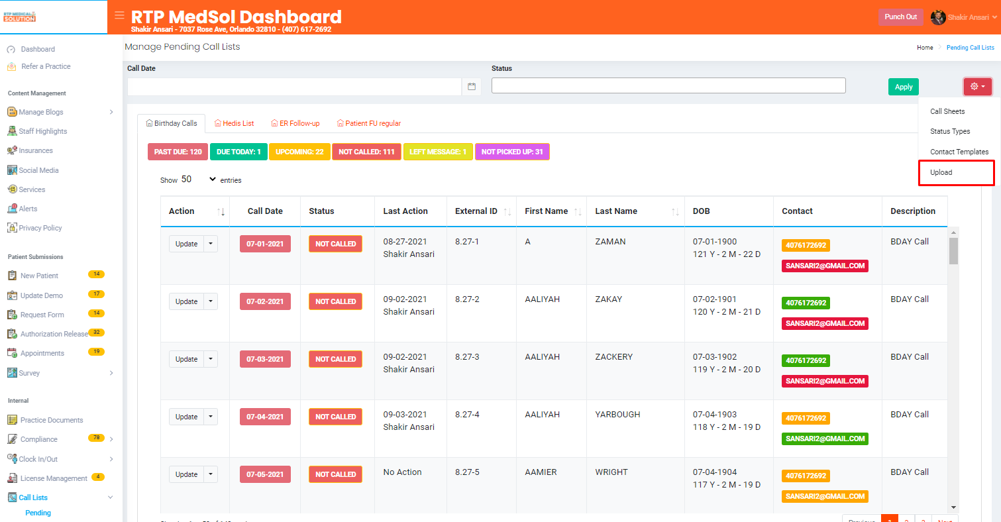Click the Appointments calendar sidebar icon
The image size is (1001, 522).
pos(12,353)
